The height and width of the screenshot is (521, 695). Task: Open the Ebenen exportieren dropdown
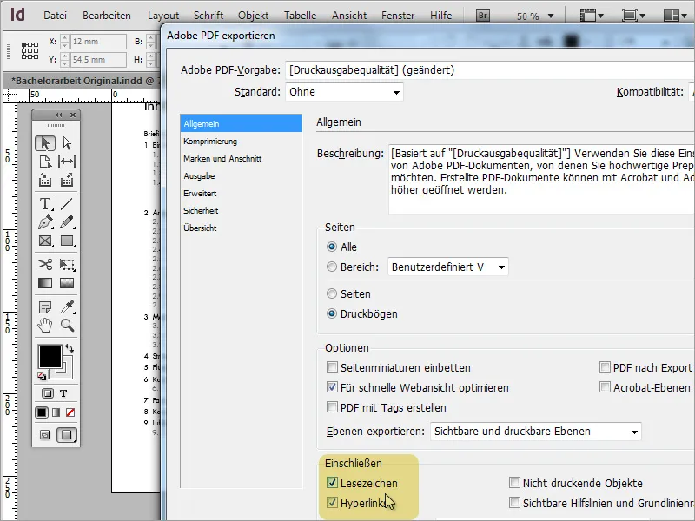tap(536, 432)
